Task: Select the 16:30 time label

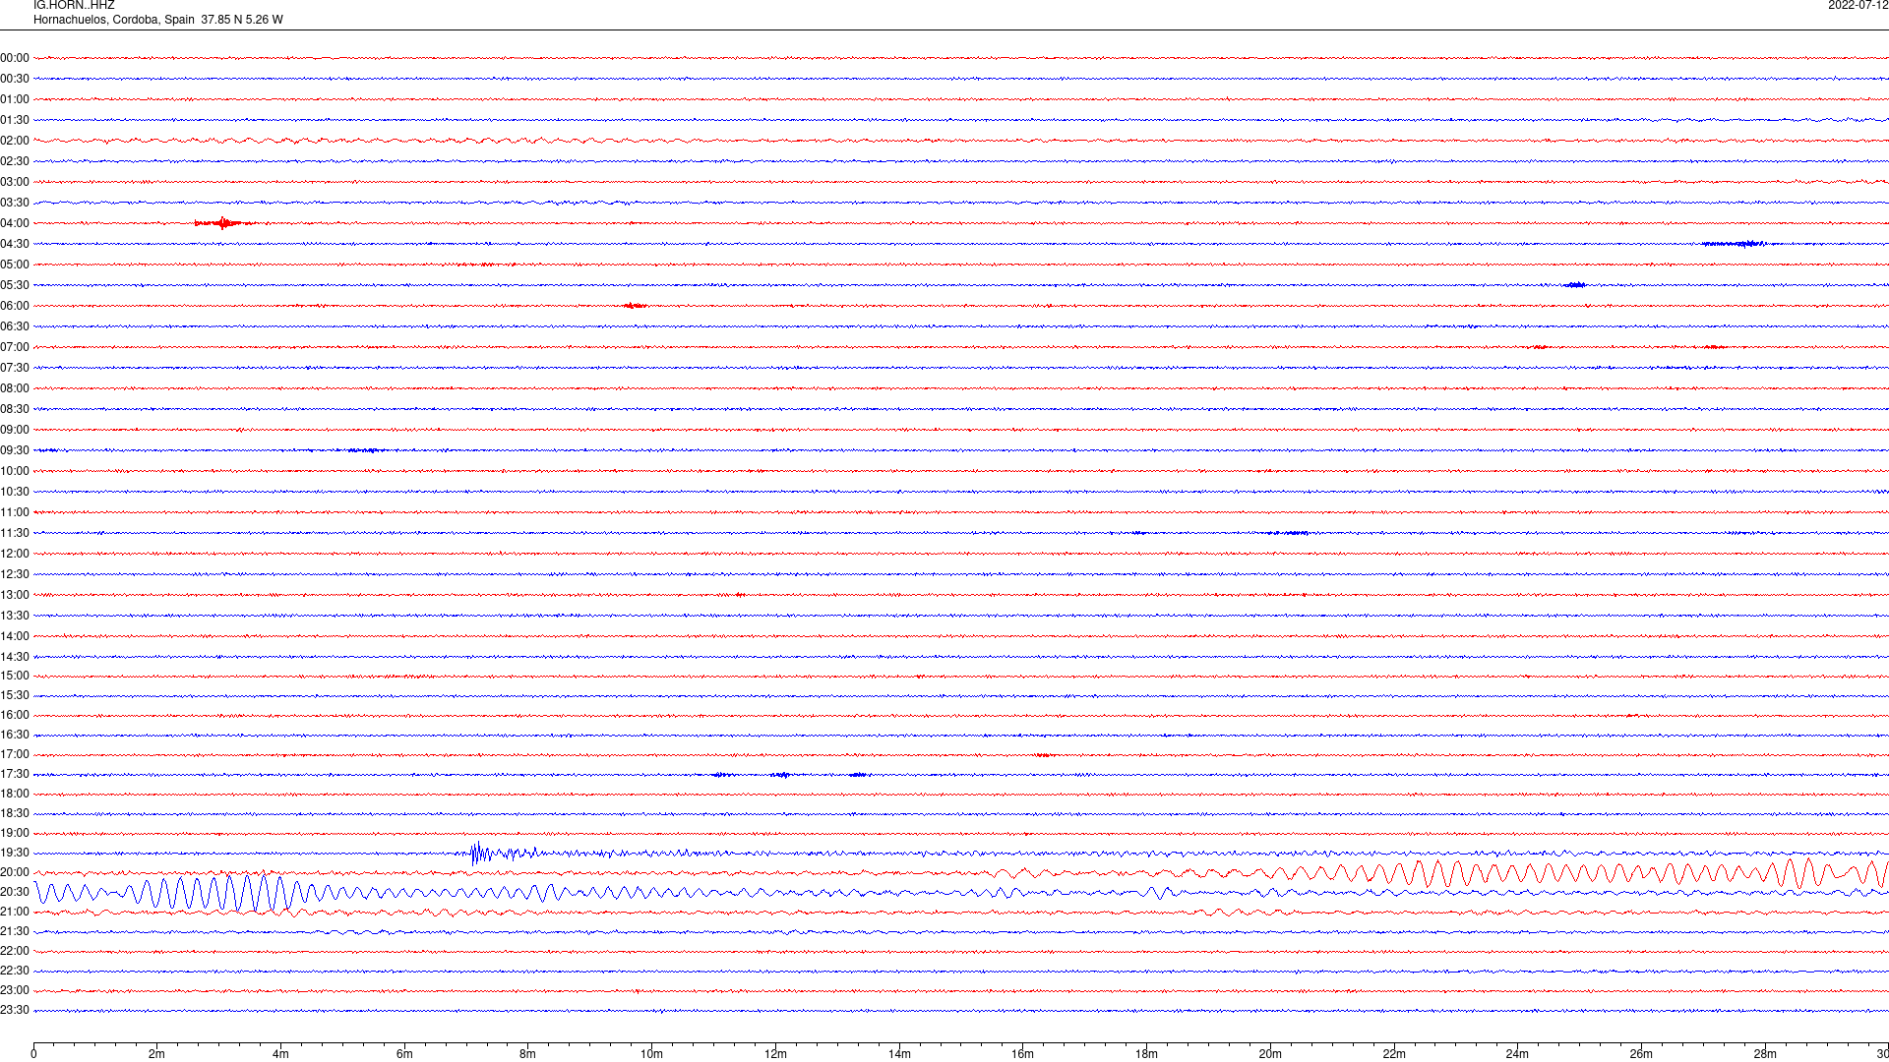Action: point(15,735)
